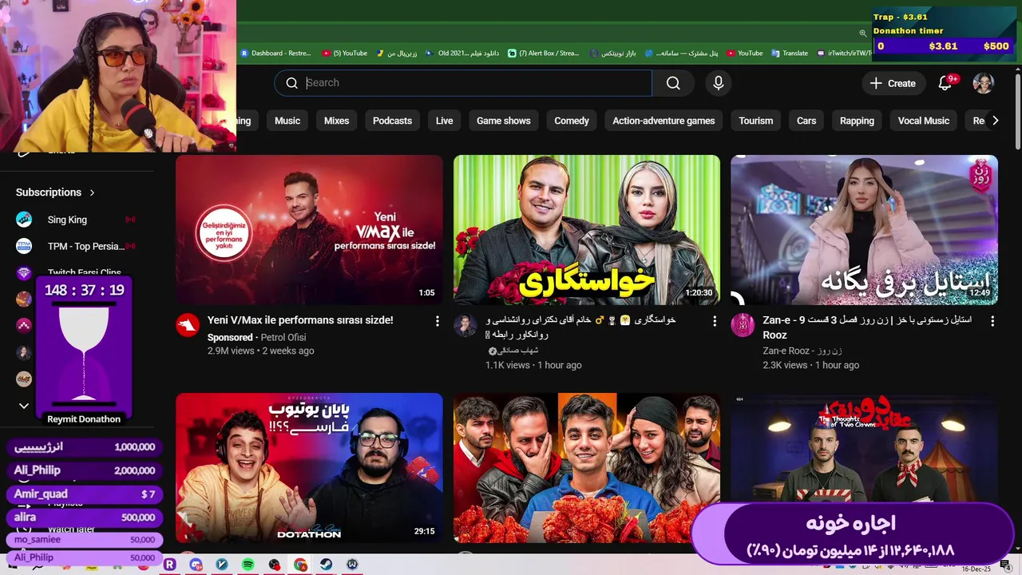Select the Comedy category chip
This screenshot has width=1022, height=575.
point(572,121)
